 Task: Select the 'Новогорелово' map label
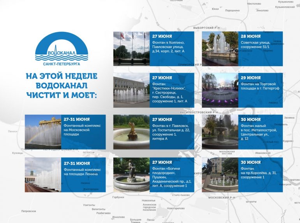(176, 208)
